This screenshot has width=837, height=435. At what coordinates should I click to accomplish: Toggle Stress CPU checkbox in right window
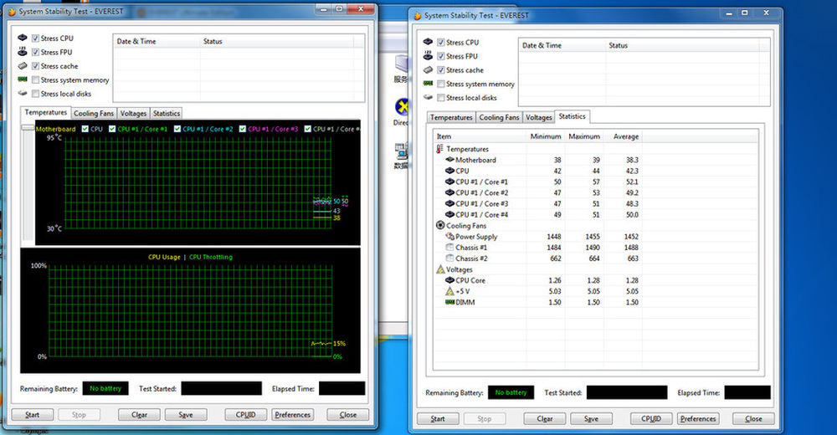[441, 43]
